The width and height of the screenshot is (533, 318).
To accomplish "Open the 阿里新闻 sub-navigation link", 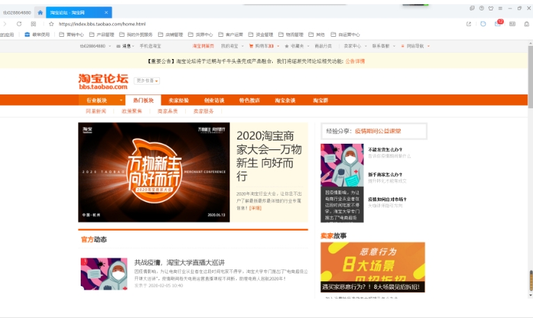I will (96, 111).
